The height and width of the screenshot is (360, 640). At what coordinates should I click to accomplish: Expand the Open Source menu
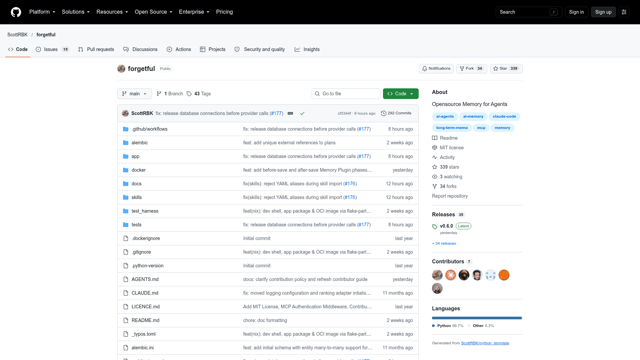154,12
